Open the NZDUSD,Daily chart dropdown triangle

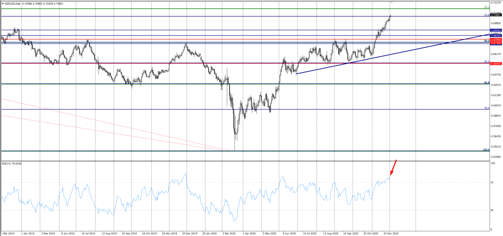point(3,4)
